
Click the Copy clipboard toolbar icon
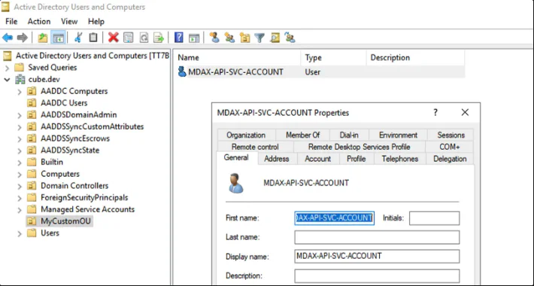point(93,38)
